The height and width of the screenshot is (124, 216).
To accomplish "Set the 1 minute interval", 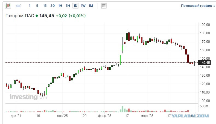I will click(30, 6).
